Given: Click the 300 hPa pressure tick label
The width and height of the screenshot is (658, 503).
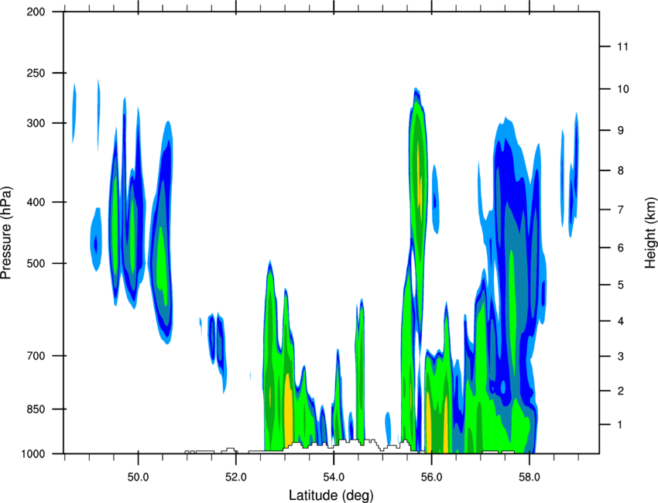Looking at the screenshot, I should point(36,123).
